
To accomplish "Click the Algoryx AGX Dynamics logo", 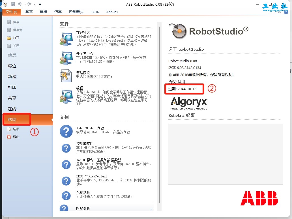I will (x=189, y=103).
